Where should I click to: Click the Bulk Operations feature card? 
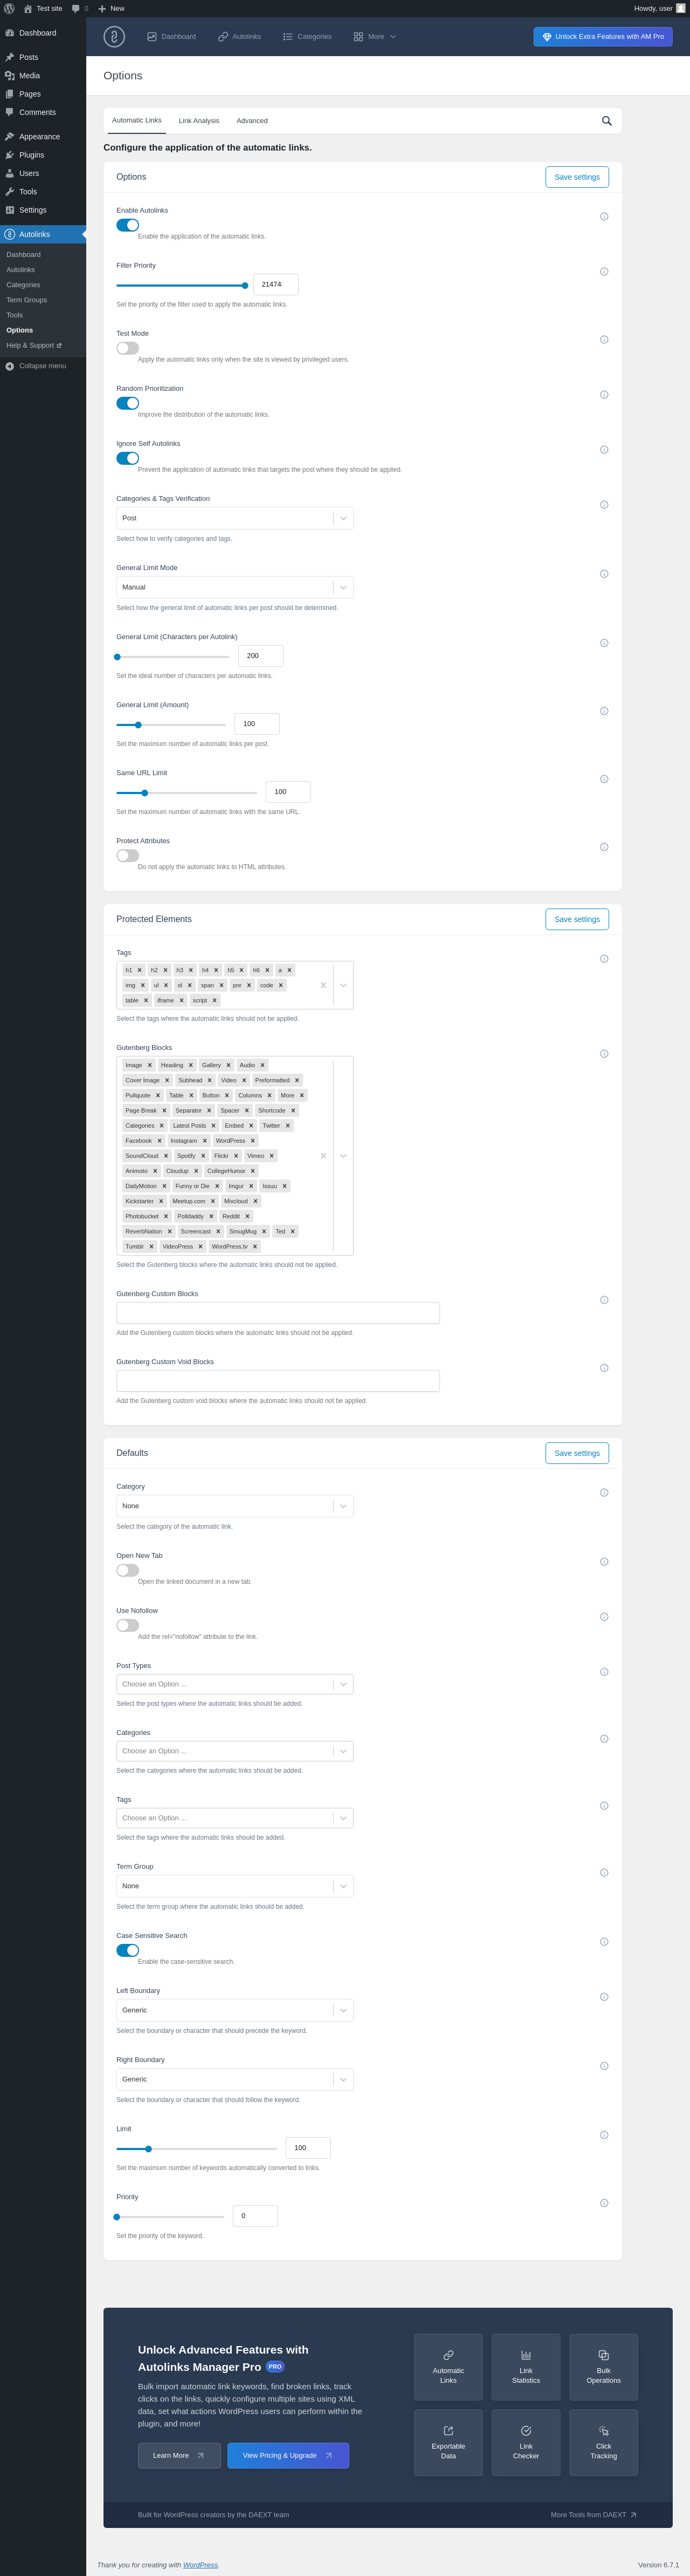point(603,2367)
